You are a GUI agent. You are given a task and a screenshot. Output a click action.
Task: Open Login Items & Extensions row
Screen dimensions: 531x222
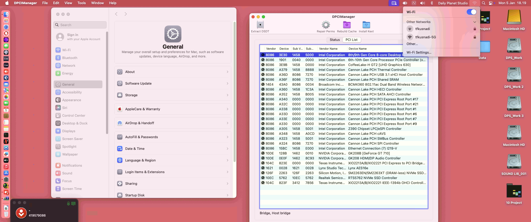[x=173, y=172]
